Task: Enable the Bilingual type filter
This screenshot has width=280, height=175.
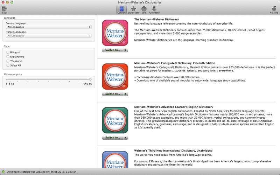Action: 8,52
